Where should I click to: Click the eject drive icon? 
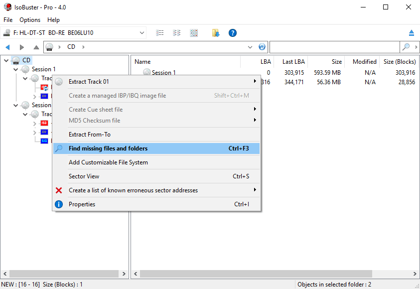(x=412, y=33)
